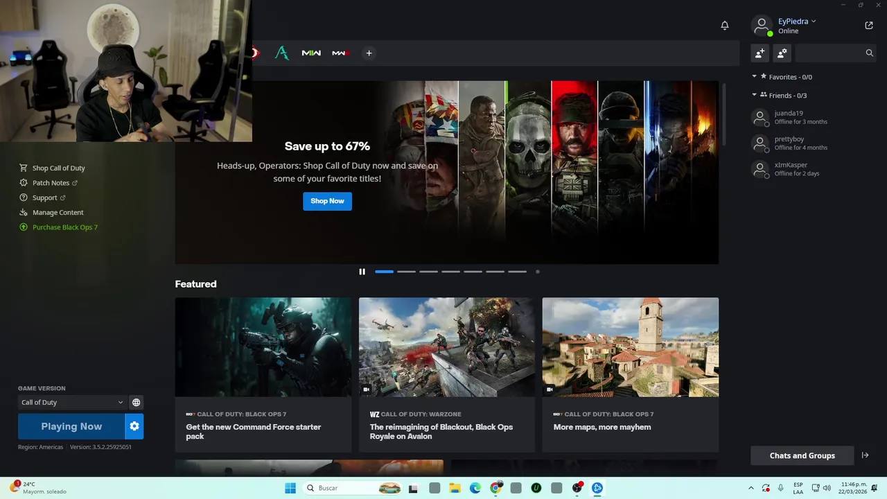Open the weather widget showing 24°C
887x499 pixels.
pos(38,488)
